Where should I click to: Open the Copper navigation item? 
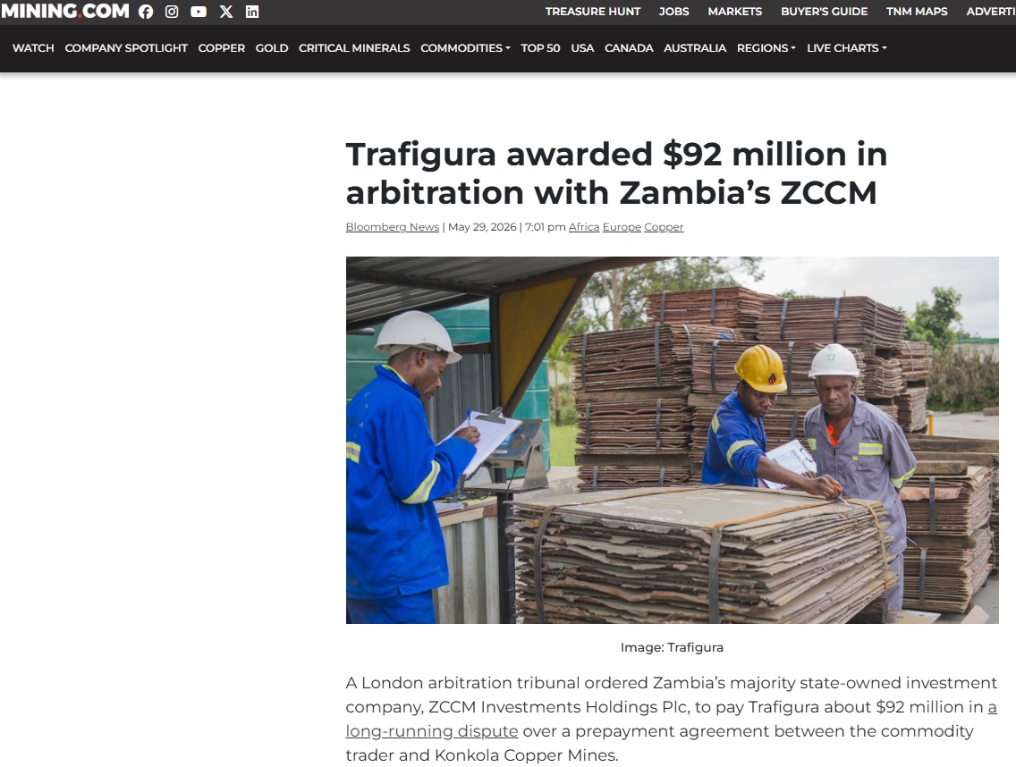[222, 48]
